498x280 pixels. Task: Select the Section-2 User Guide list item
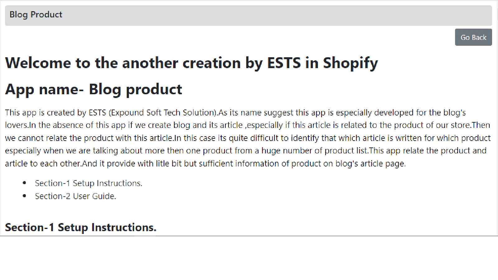tap(75, 196)
